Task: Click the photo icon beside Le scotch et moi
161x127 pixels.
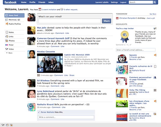Action: [155, 114]
